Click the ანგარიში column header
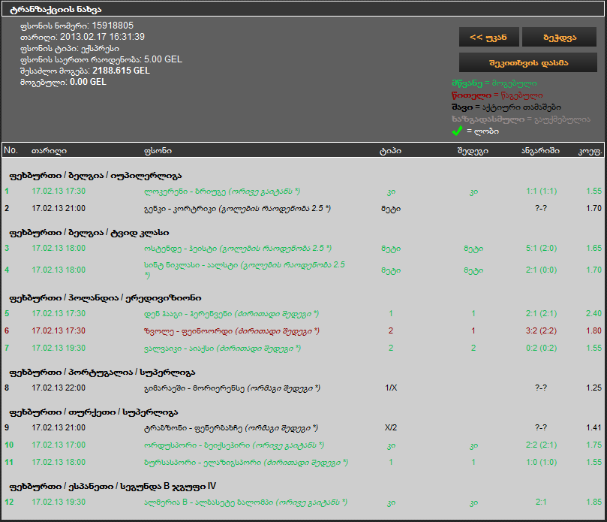The height and width of the screenshot is (522, 607). click(540, 151)
